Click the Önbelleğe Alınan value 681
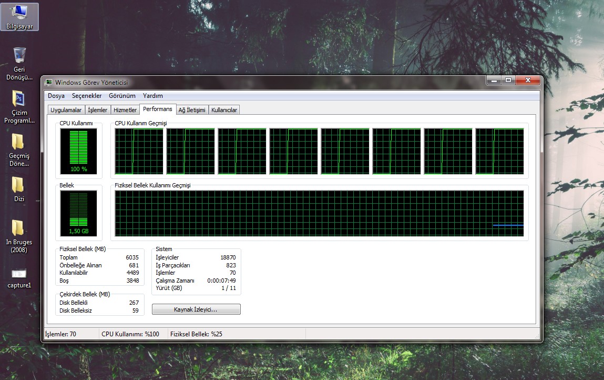This screenshot has height=380, width=604. coord(134,265)
